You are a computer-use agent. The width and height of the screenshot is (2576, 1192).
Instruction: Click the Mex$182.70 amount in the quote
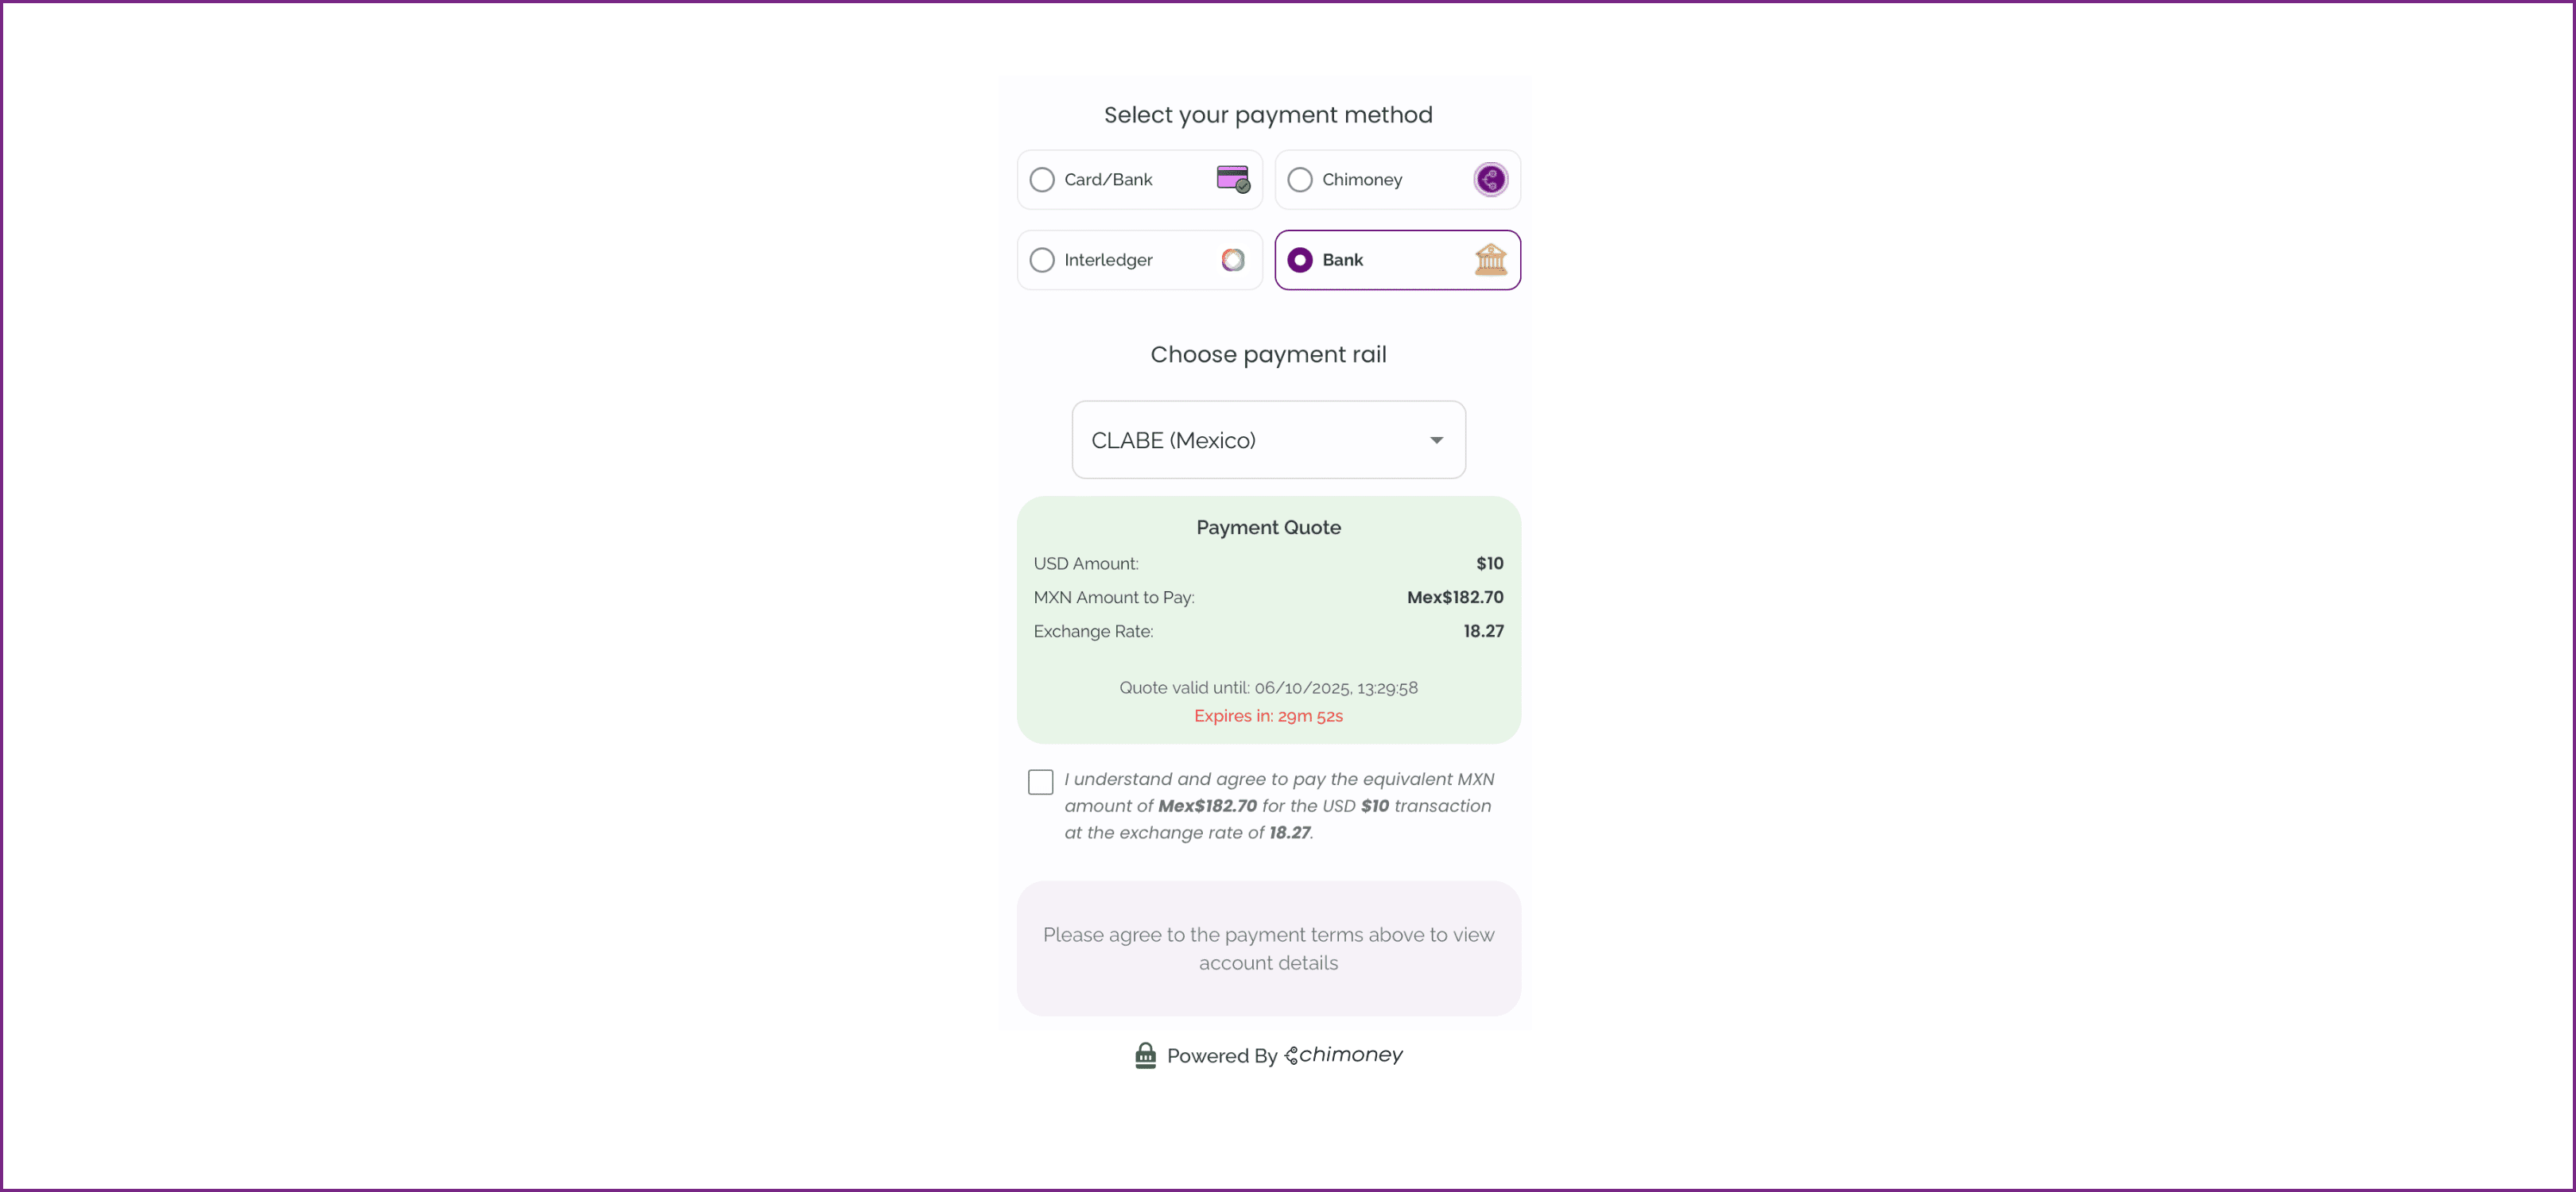click(1454, 598)
